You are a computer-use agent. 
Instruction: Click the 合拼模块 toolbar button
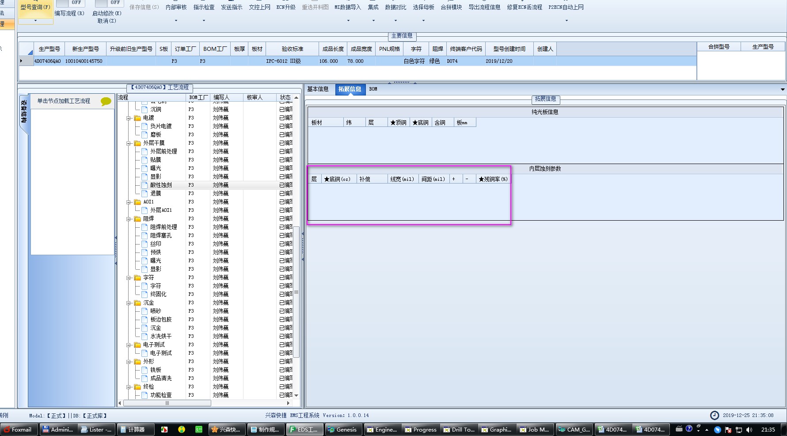pyautogui.click(x=451, y=8)
